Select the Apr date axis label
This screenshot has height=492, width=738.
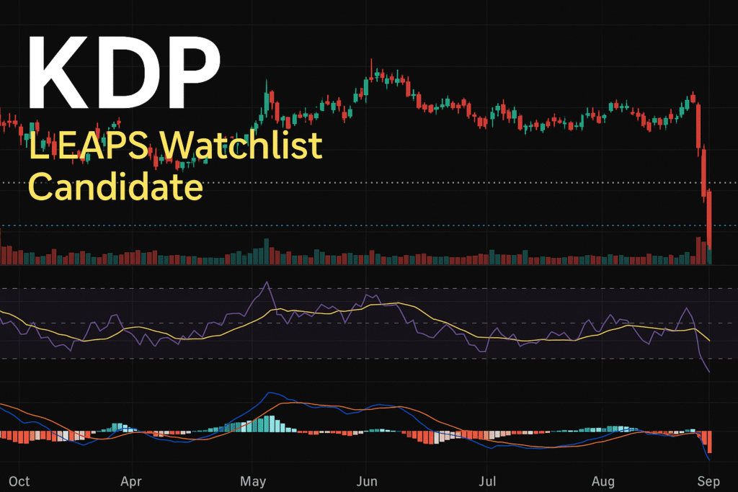coord(131,481)
